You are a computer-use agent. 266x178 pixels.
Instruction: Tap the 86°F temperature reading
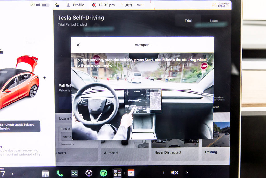pos(129,5)
